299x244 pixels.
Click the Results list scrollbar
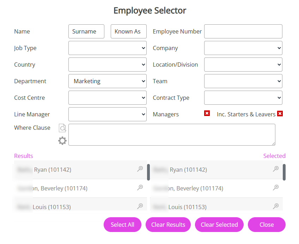coord(148,172)
